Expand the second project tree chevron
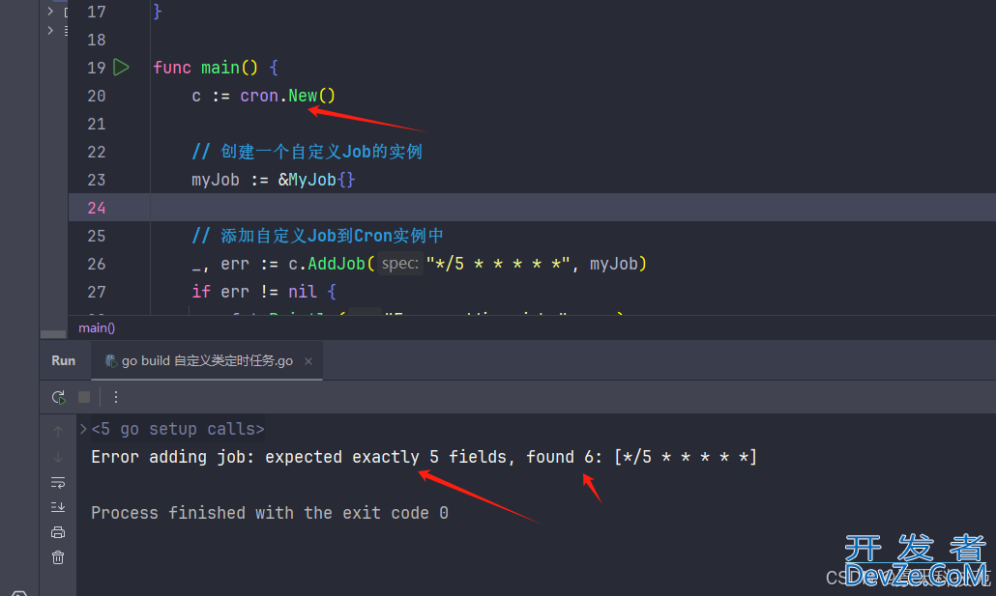Viewport: 996px width, 596px height. coord(51,30)
